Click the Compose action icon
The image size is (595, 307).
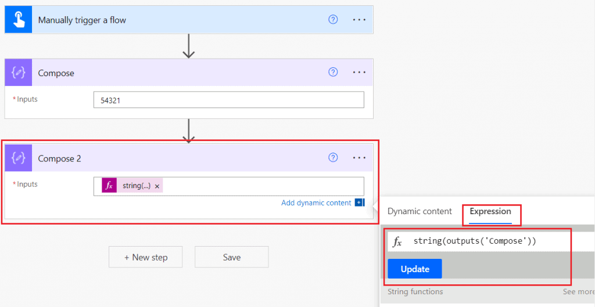tap(18, 73)
